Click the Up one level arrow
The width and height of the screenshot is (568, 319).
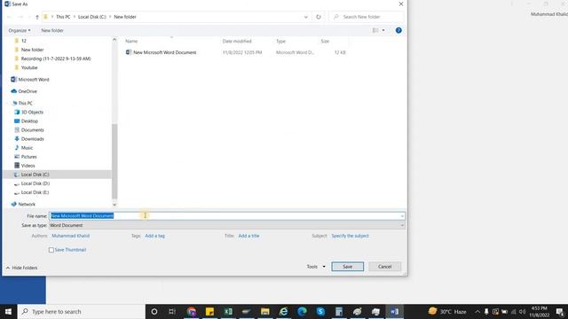37,17
